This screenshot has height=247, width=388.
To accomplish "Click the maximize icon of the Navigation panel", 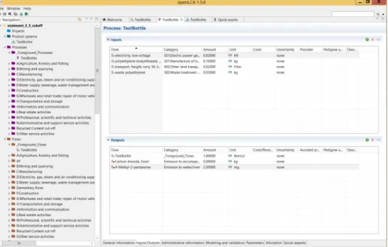I will 96,19.
